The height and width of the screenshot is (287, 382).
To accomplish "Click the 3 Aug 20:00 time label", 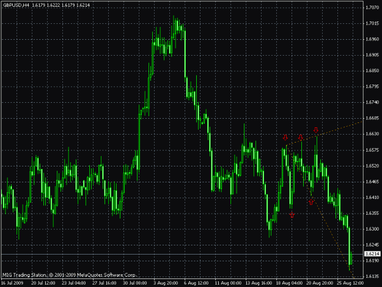I will 166,283.
